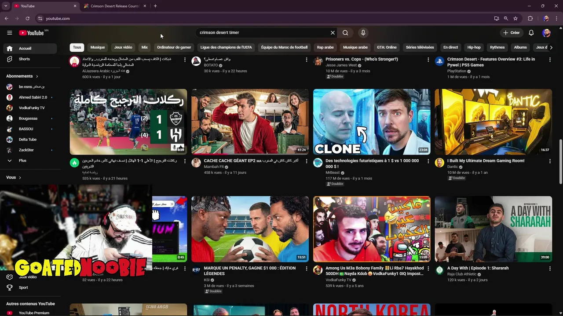The height and width of the screenshot is (316, 563).
Task: Start voice search with the microphone icon
Action: 363,32
